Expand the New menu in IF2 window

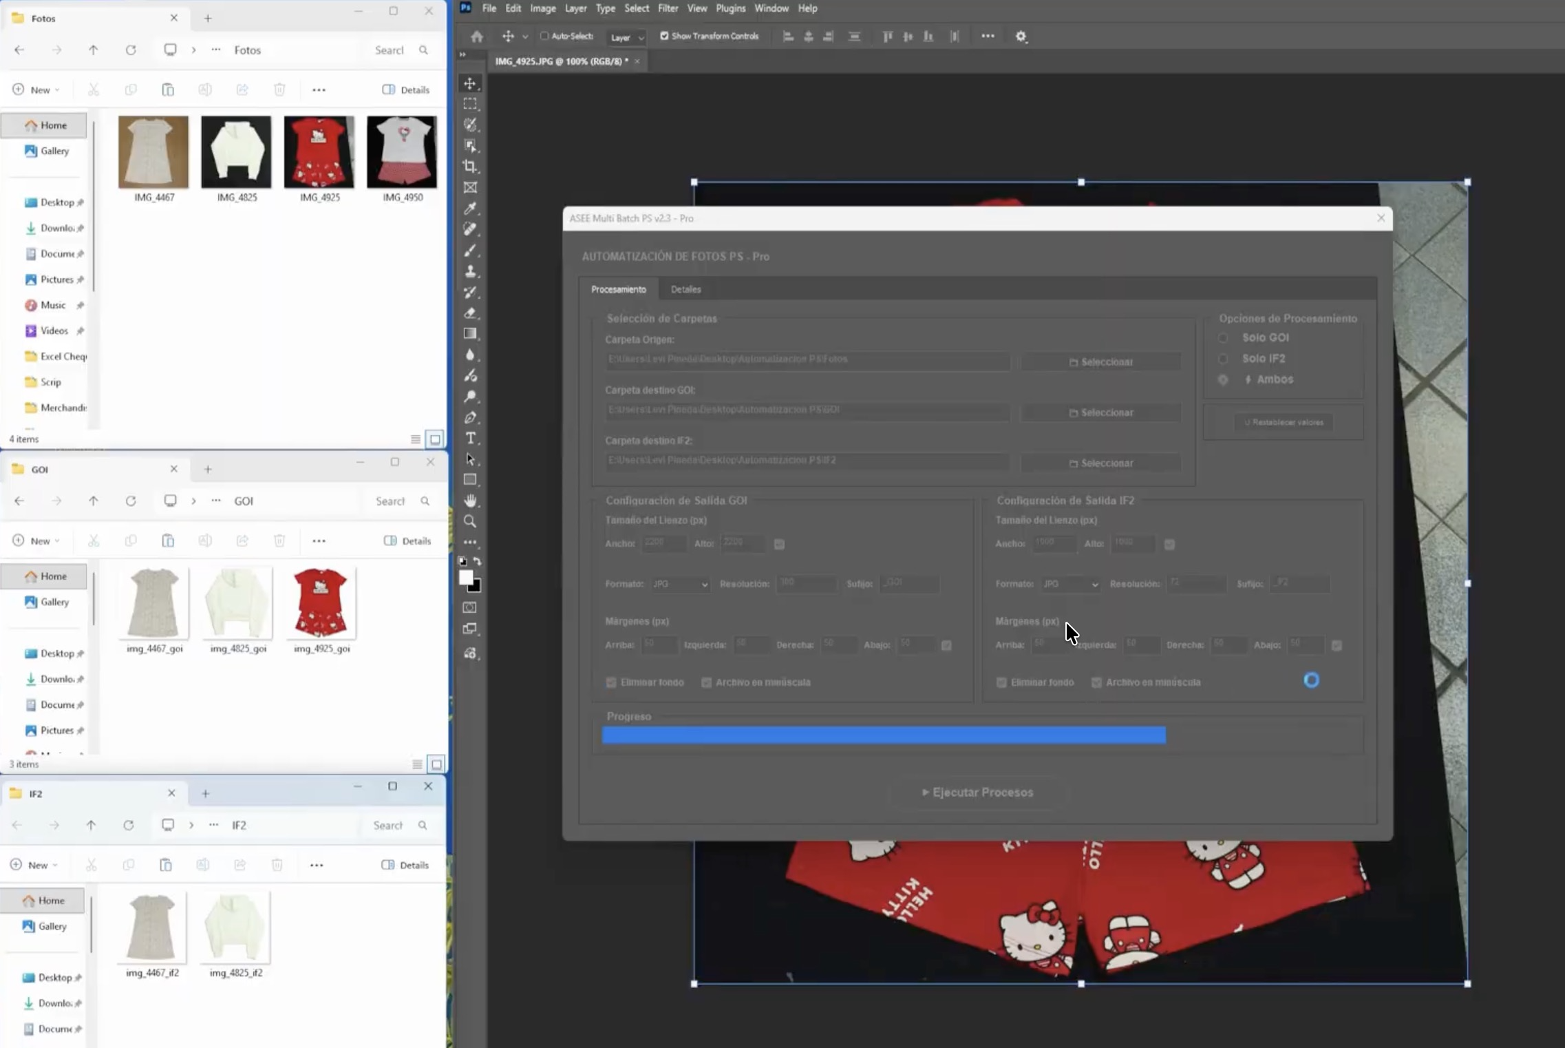click(34, 865)
